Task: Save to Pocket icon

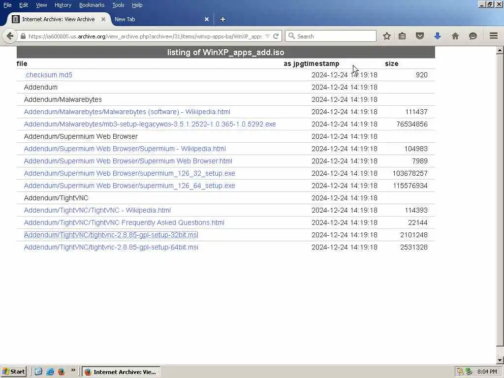Action: (x=419, y=36)
